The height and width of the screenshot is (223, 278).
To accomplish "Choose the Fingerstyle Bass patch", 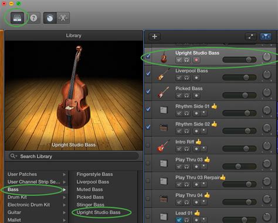I will [94, 174].
